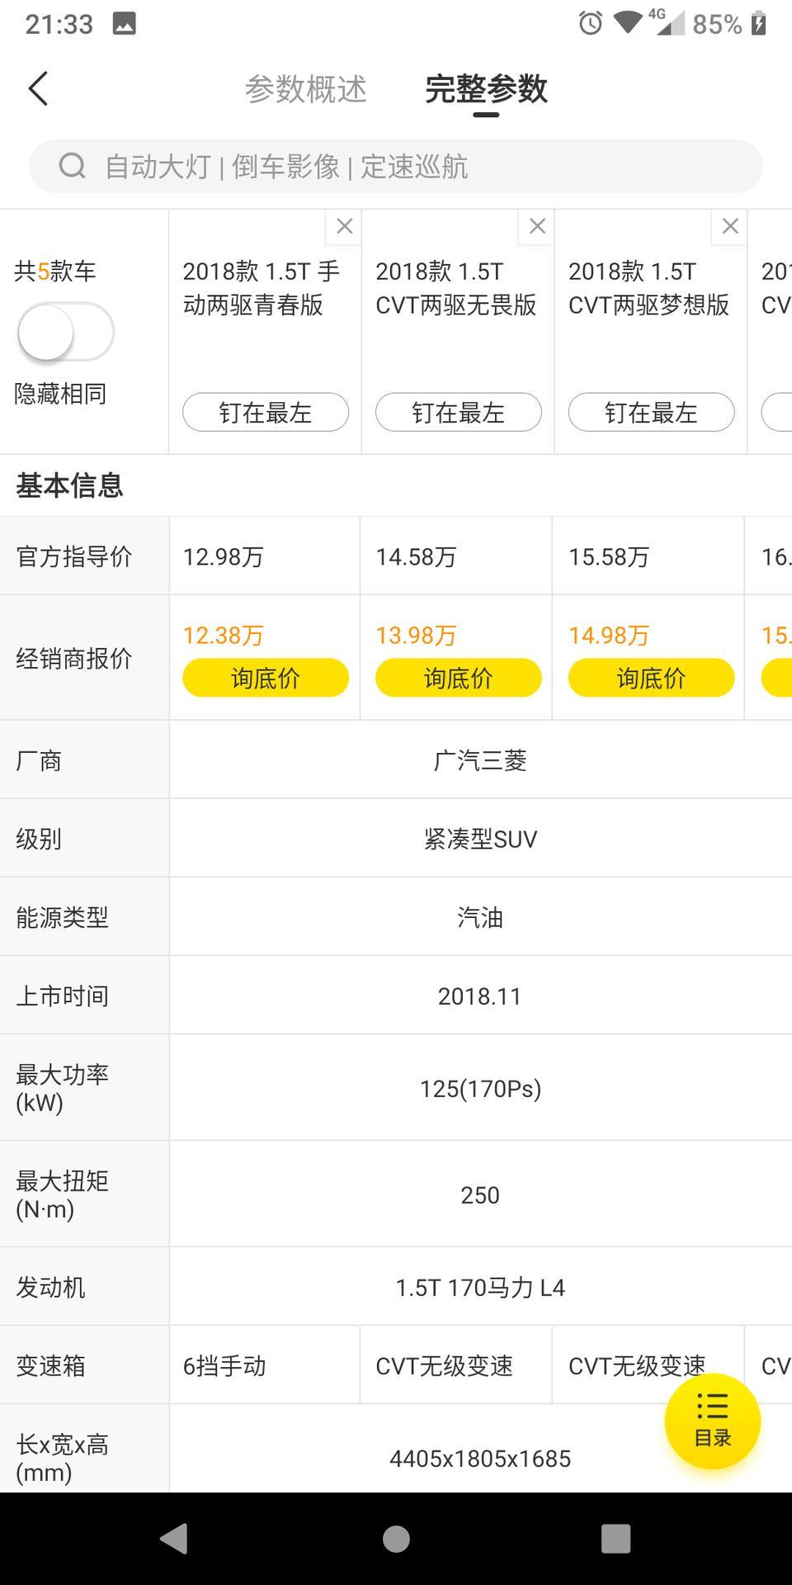The image size is (792, 1585).
Task: Remove the CVT两驱无畏版 column
Action: tap(537, 227)
